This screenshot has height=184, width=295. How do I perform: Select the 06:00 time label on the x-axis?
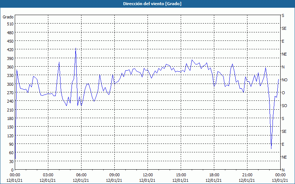pos(81,175)
